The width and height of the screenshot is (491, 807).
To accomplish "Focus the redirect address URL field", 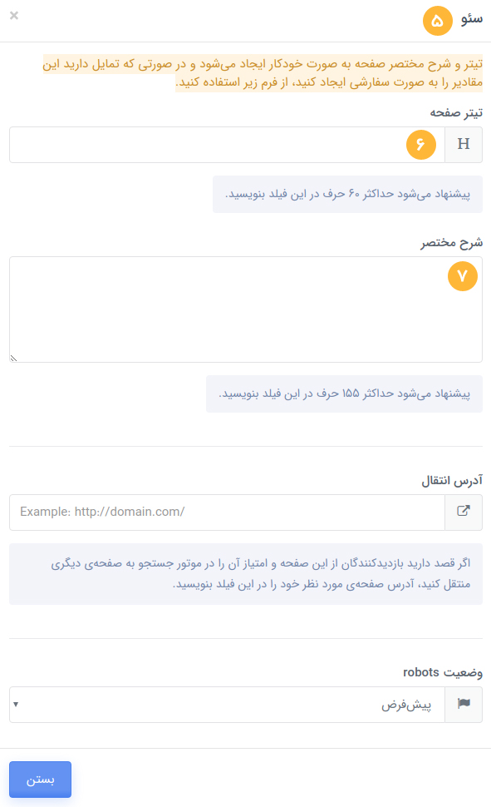I will point(227,512).
